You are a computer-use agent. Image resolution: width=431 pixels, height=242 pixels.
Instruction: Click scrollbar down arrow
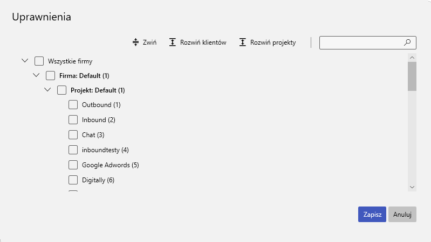(x=412, y=187)
